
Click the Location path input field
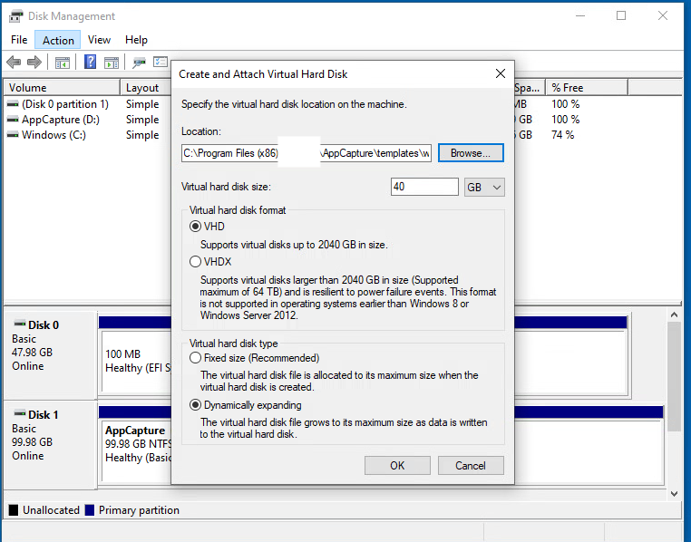(x=307, y=153)
